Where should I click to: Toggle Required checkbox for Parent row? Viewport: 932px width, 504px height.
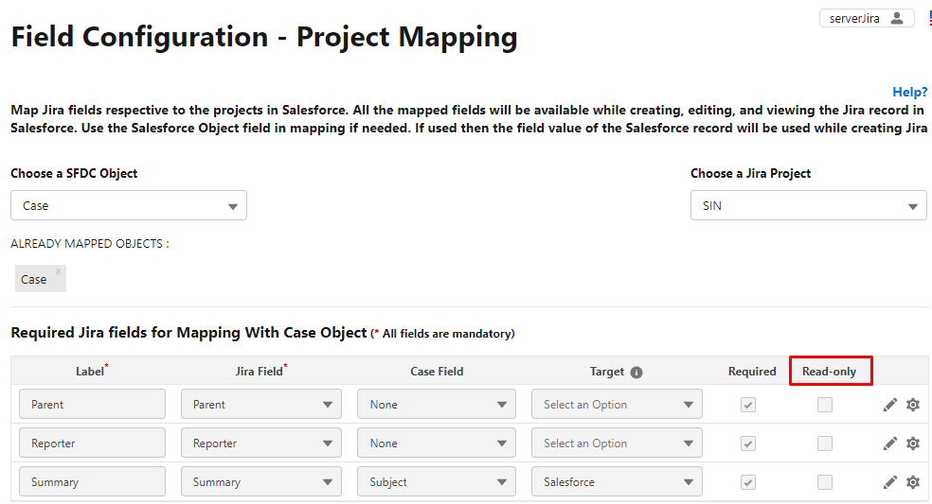coord(747,405)
